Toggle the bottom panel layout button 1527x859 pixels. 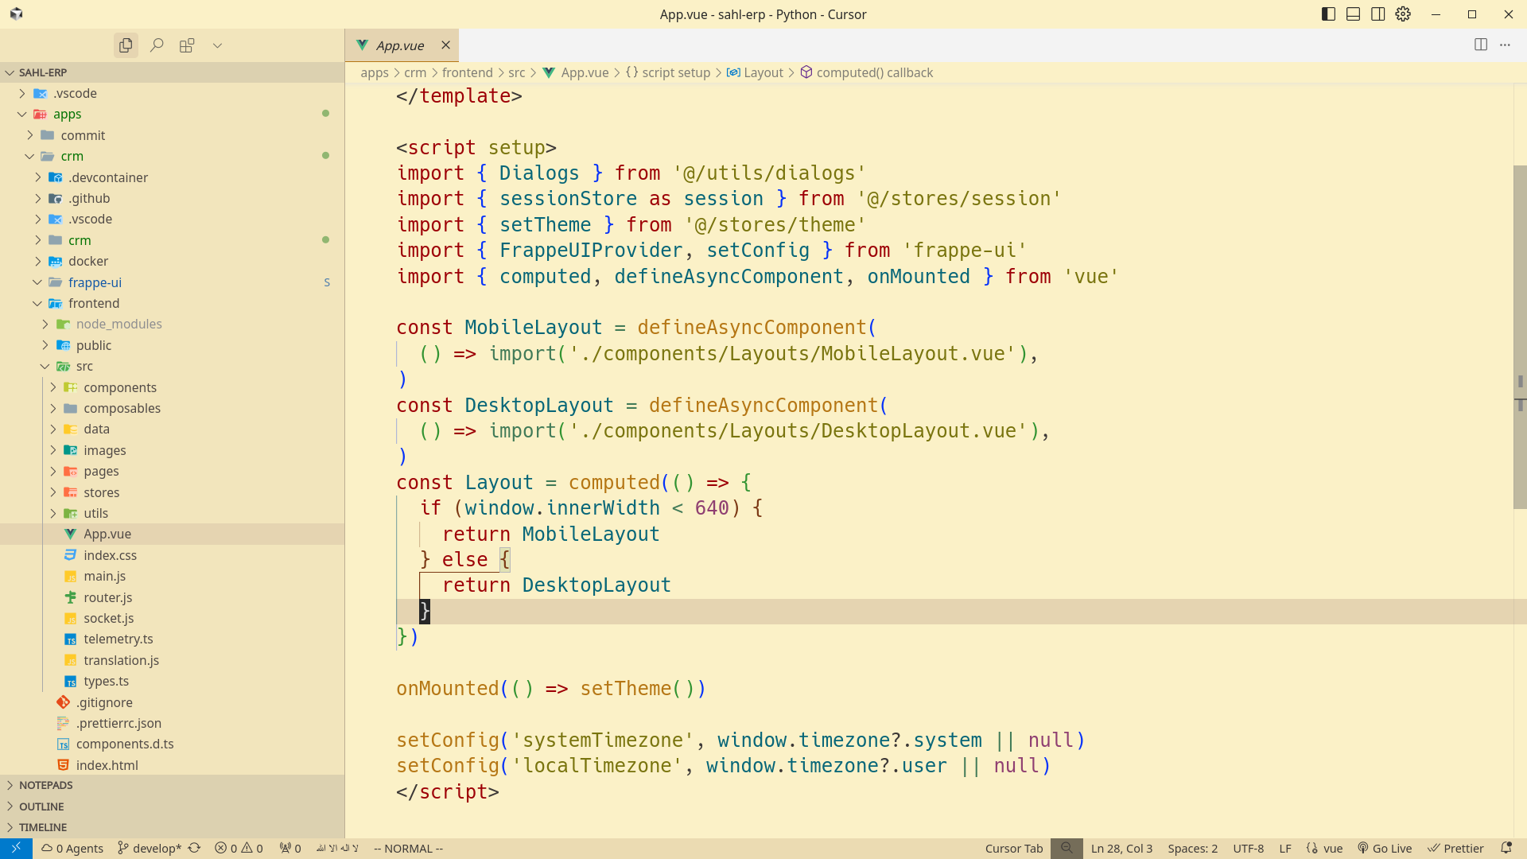tap(1353, 14)
